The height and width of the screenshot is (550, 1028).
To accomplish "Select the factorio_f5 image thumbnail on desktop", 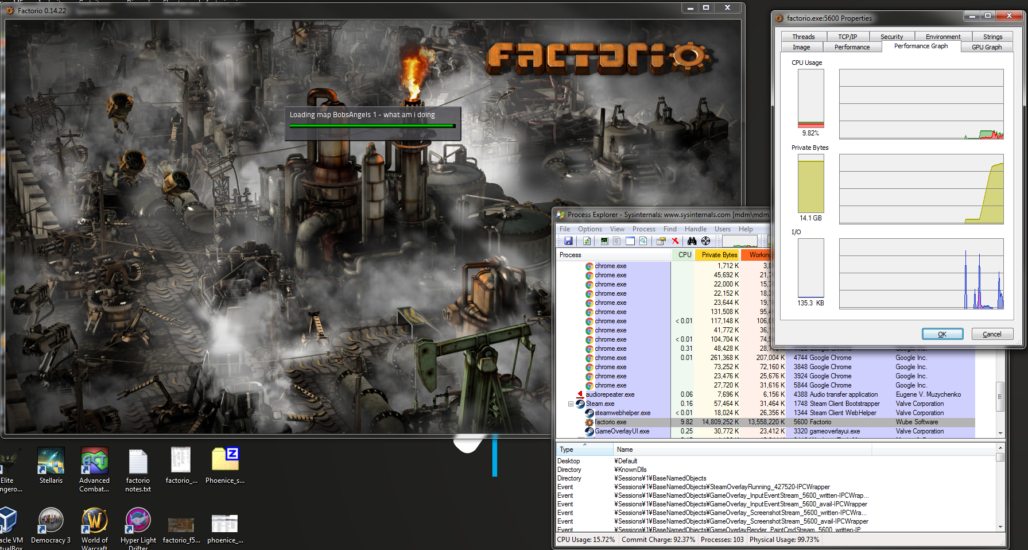I will pos(181,528).
